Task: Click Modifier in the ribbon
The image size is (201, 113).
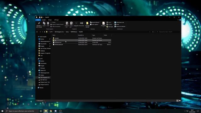Action: point(109,24)
